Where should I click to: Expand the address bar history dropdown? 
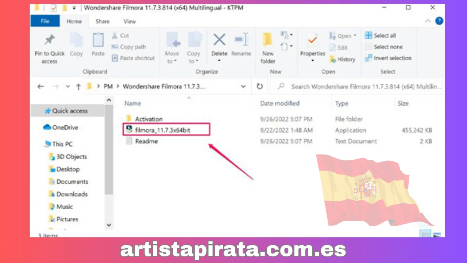tap(243, 87)
